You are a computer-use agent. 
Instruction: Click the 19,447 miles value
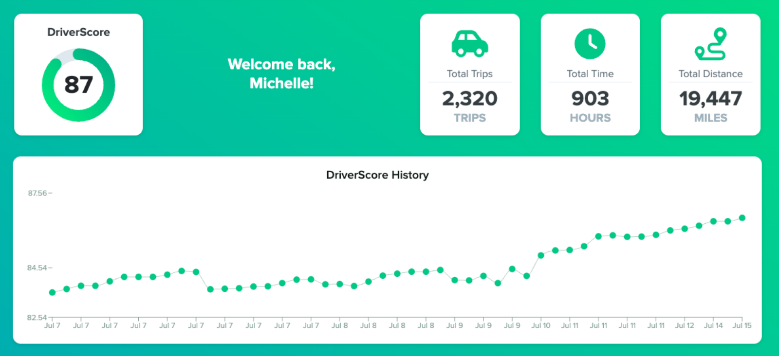tap(710, 99)
